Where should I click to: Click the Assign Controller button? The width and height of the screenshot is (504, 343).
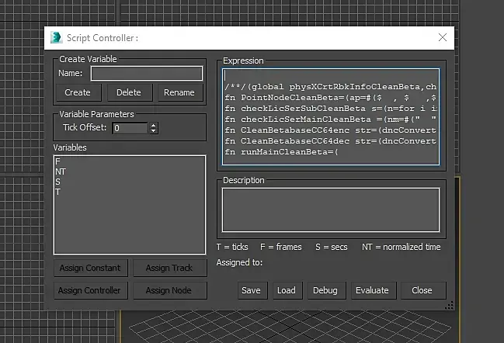click(x=90, y=290)
